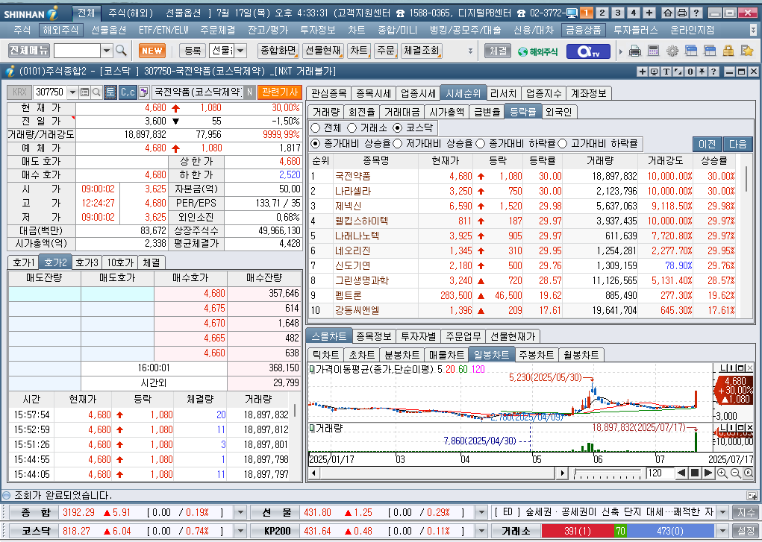Screen dimensions: 762x542
Task: Expand the 코스닥 index ticker dropdown
Action: (x=240, y=532)
